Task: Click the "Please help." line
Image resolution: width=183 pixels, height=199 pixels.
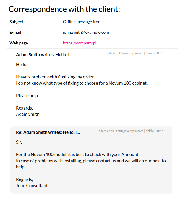Action: (27, 96)
